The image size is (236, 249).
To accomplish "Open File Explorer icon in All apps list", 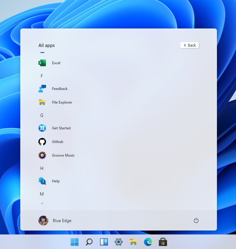I will pyautogui.click(x=42, y=102).
